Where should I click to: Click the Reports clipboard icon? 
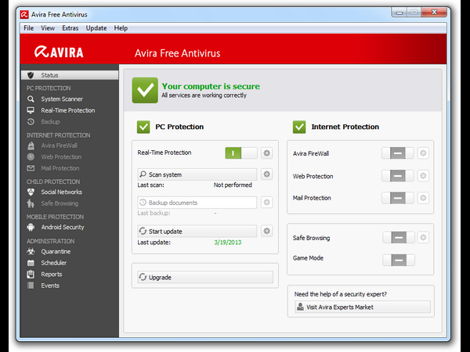31,274
